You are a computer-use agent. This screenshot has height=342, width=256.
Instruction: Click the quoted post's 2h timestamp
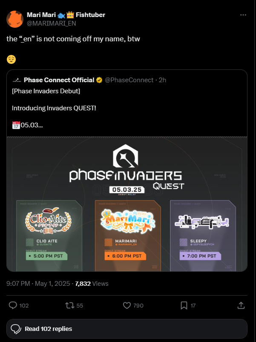coord(162,80)
